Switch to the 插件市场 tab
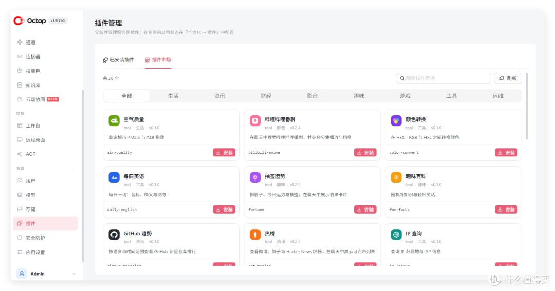 (x=158, y=60)
